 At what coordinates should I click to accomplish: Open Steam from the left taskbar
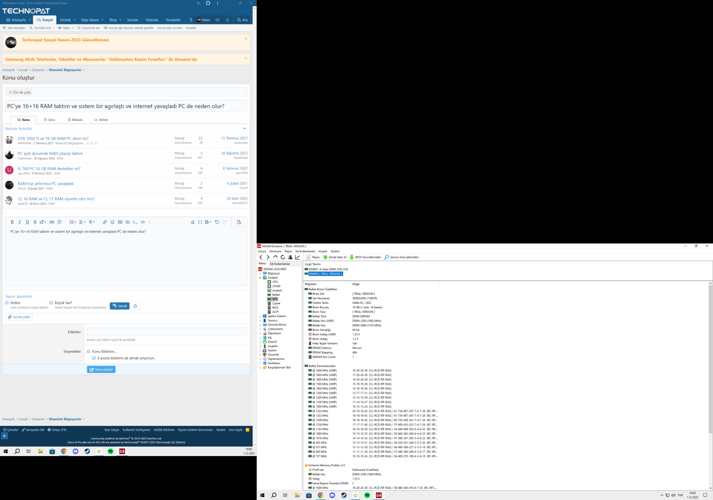[87, 451]
